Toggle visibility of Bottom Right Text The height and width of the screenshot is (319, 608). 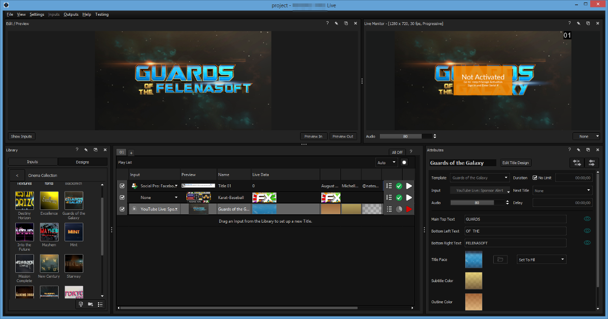(x=587, y=243)
